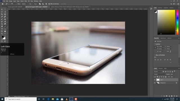Hide the Background layer

[x=155, y=83]
